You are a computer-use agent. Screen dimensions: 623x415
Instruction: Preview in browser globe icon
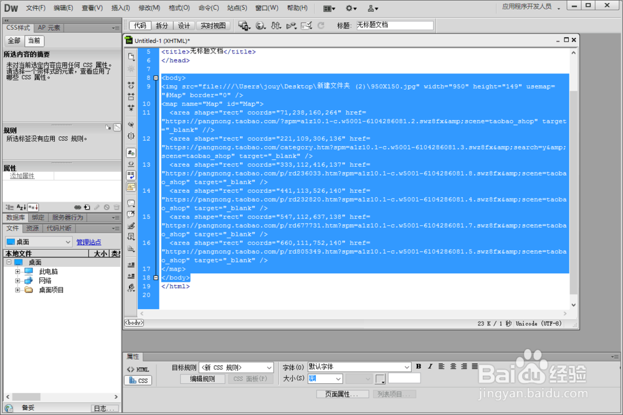260,26
